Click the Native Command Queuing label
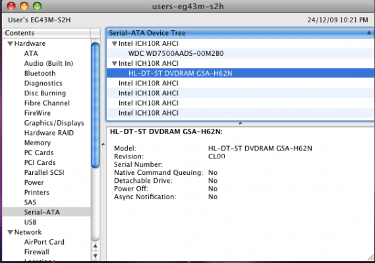The height and width of the screenshot is (263, 375). (x=158, y=172)
